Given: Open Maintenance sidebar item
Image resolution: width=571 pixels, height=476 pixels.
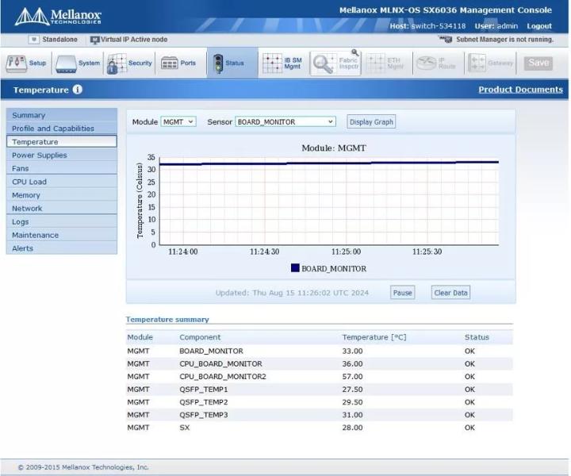Looking at the screenshot, I should click(62, 235).
